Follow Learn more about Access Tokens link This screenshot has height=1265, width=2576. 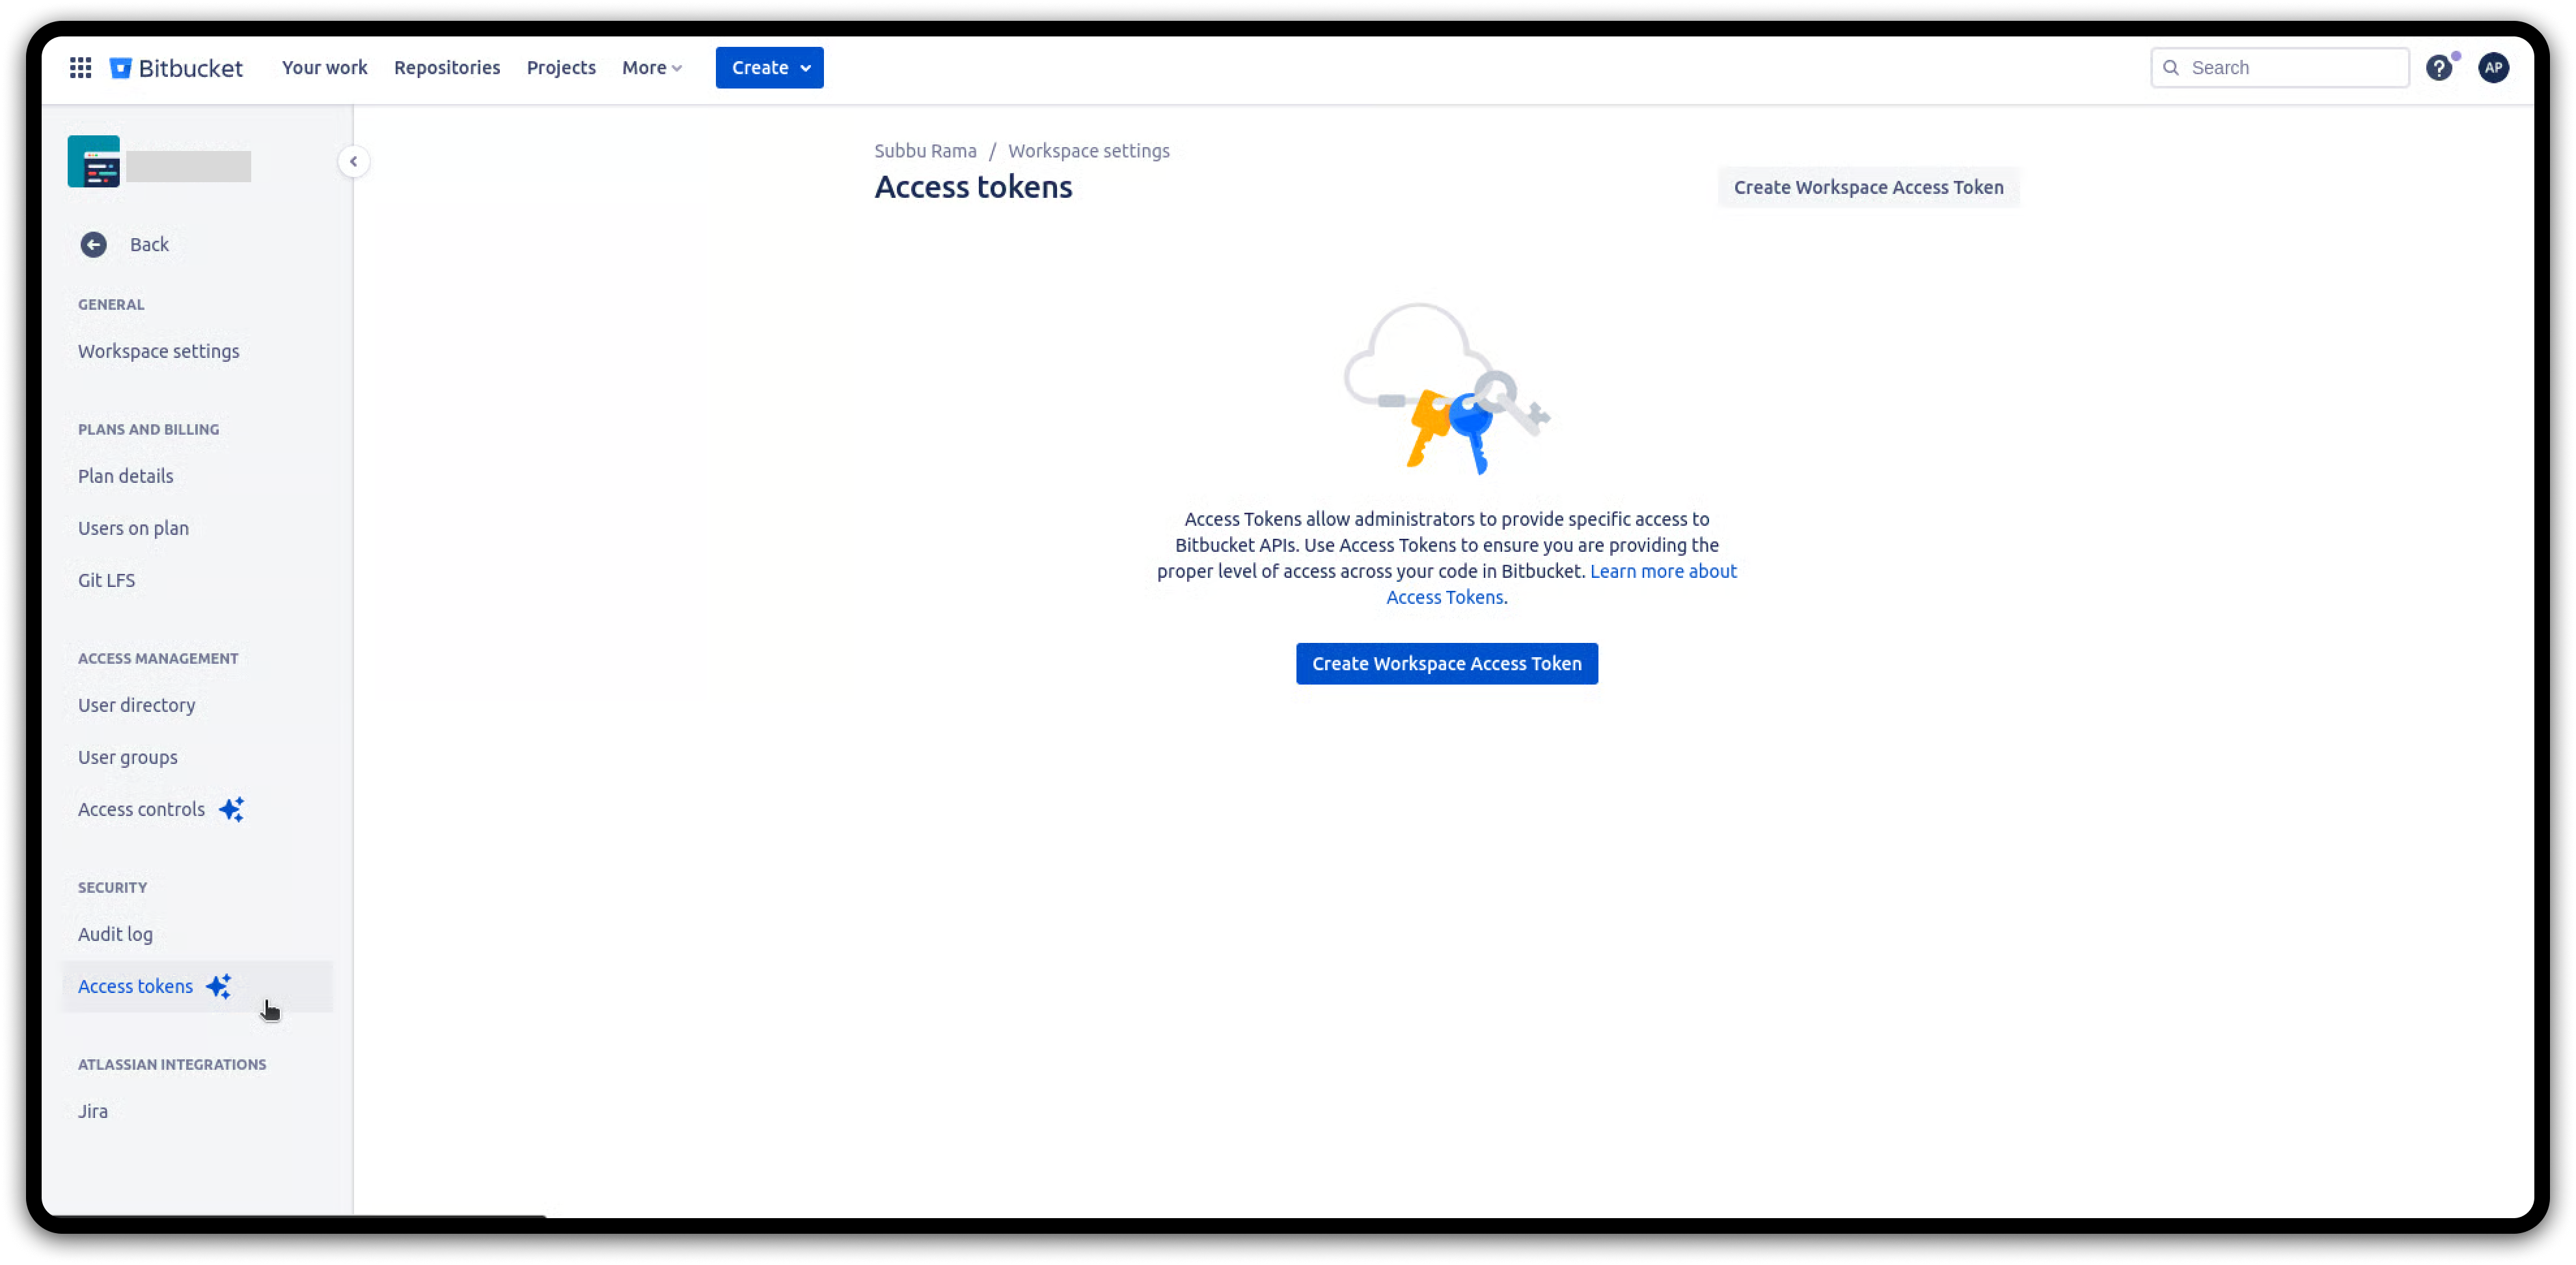point(1662,572)
